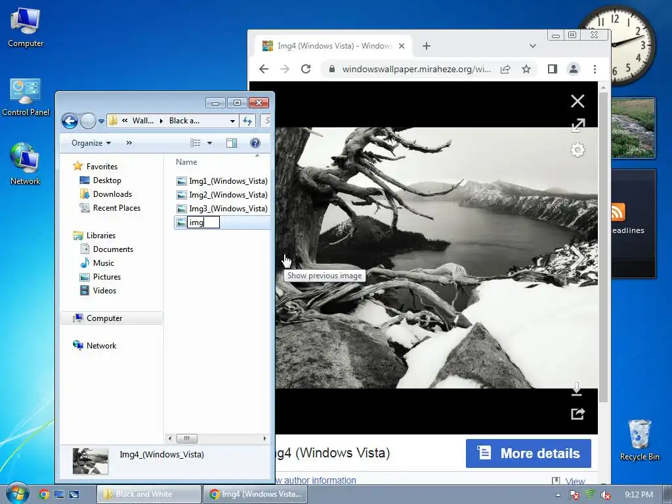Open a new Chrome tab
The height and width of the screenshot is (504, 672).
427,46
